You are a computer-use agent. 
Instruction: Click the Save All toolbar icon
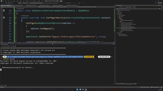[x=11, y=3]
